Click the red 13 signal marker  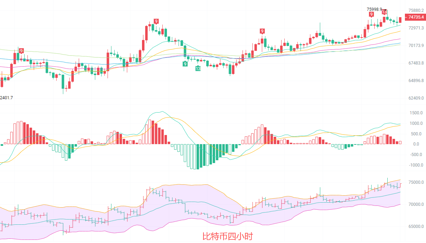pos(384,12)
